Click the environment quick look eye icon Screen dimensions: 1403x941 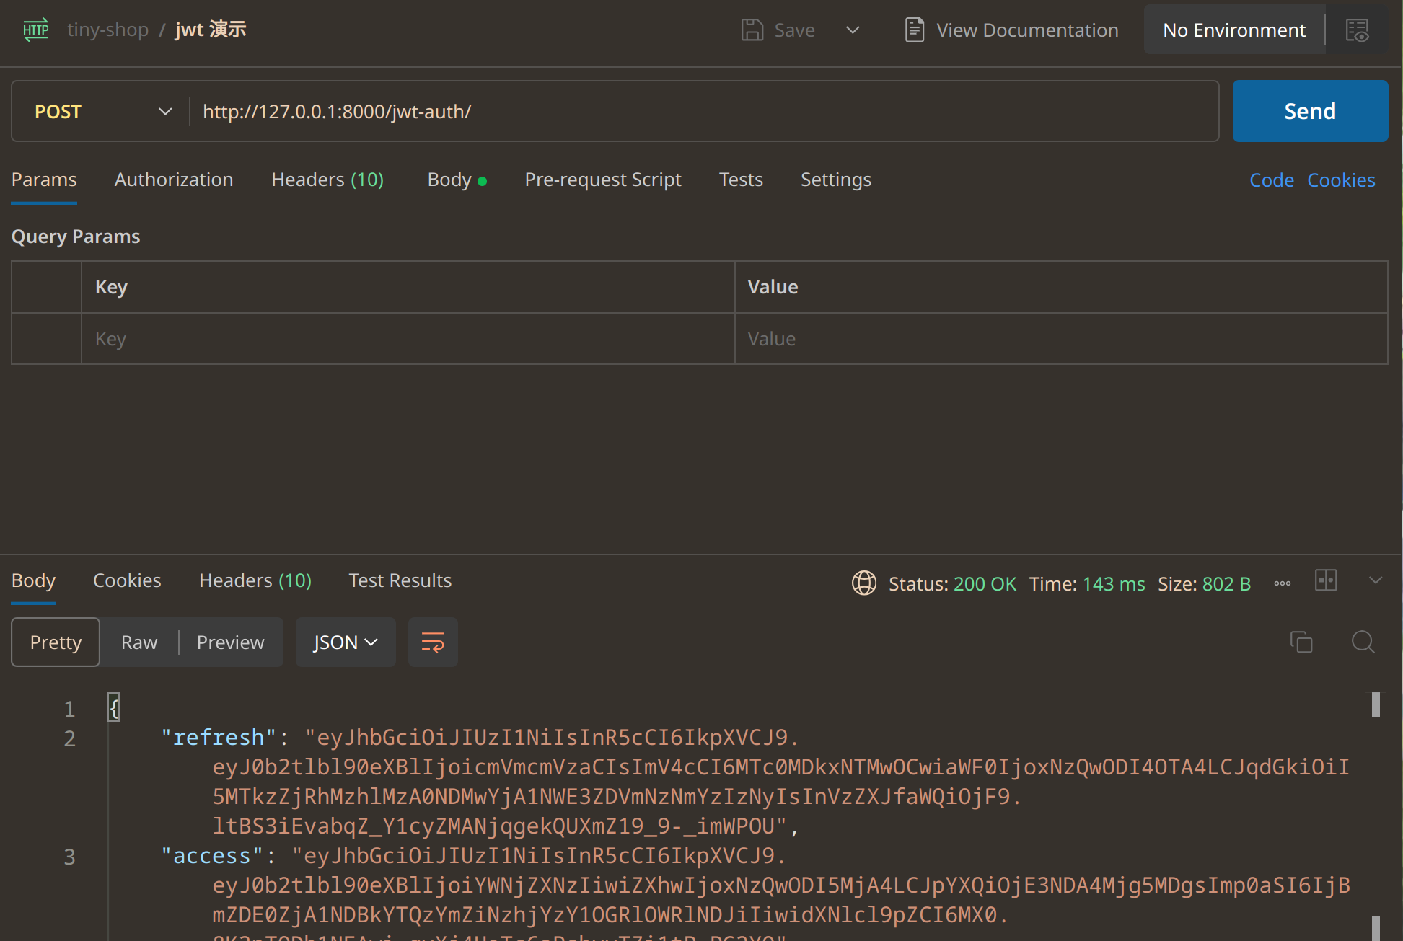pyautogui.click(x=1358, y=30)
